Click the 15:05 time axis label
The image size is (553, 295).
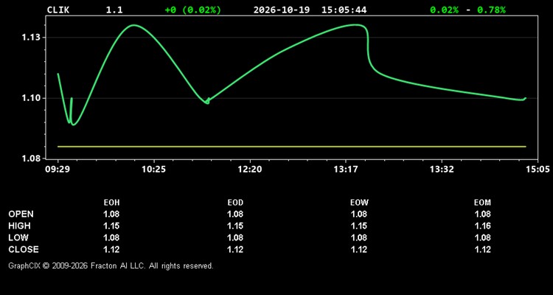[x=538, y=169]
